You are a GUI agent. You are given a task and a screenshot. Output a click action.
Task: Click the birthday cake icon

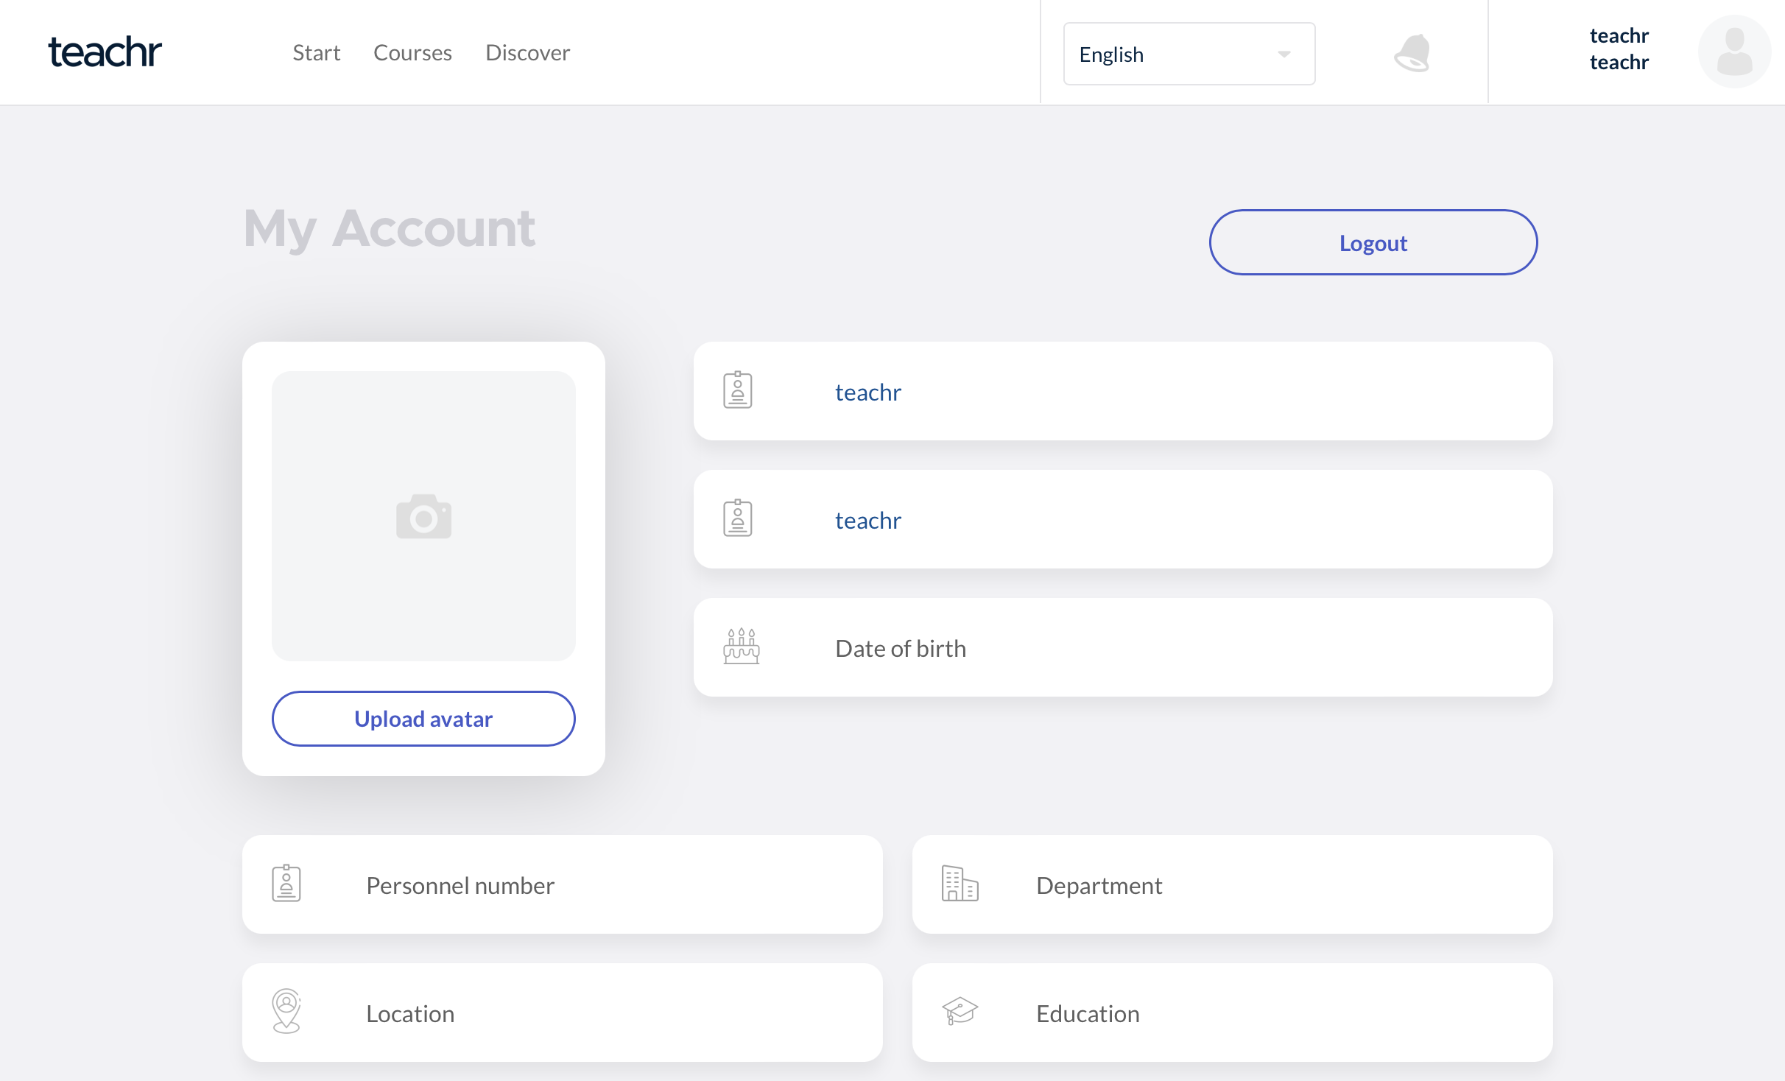pos(741,647)
